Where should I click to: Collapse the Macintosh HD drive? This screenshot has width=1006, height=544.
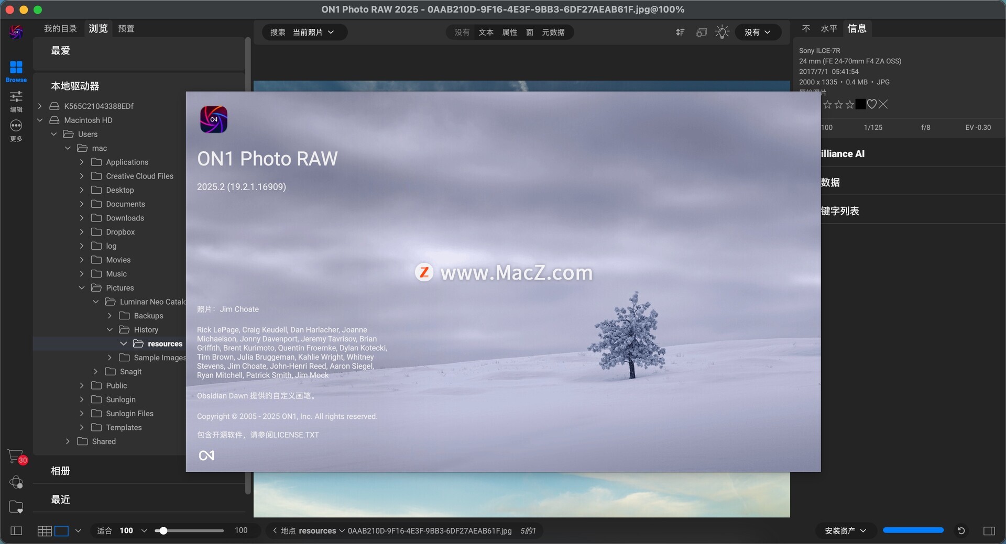pyautogui.click(x=40, y=120)
